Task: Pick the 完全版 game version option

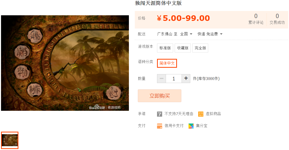Action: pyautogui.click(x=200, y=48)
